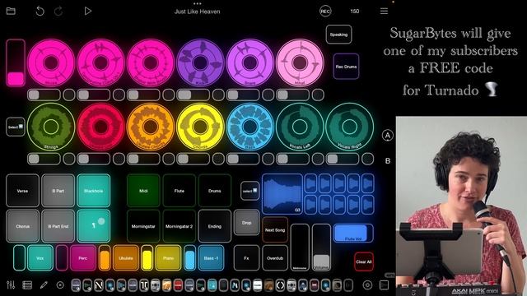
Task: Enter edit mode with the pencil icon
Action: coord(44,285)
